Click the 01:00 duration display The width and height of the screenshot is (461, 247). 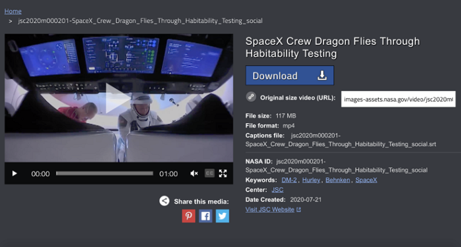[169, 174]
